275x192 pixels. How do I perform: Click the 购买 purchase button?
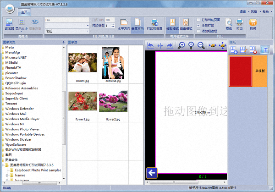click(x=253, y=23)
